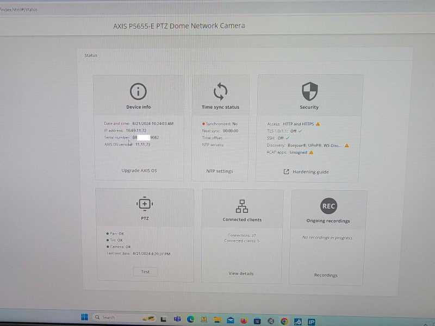The image size is (435, 326).
Task: Click Next sync 00:00:00 value
Action: point(231,130)
